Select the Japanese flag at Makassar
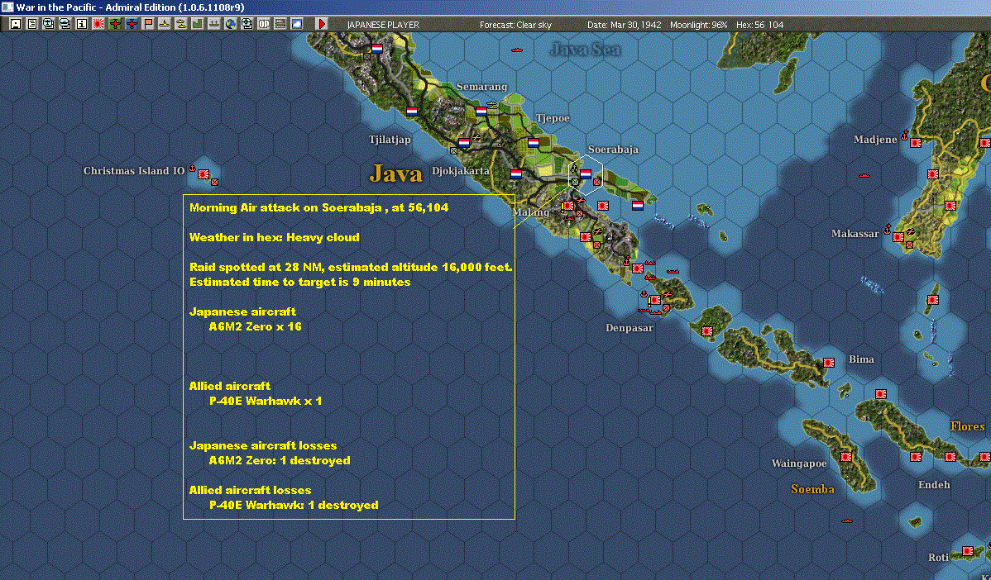This screenshot has height=580, width=991. pyautogui.click(x=898, y=237)
